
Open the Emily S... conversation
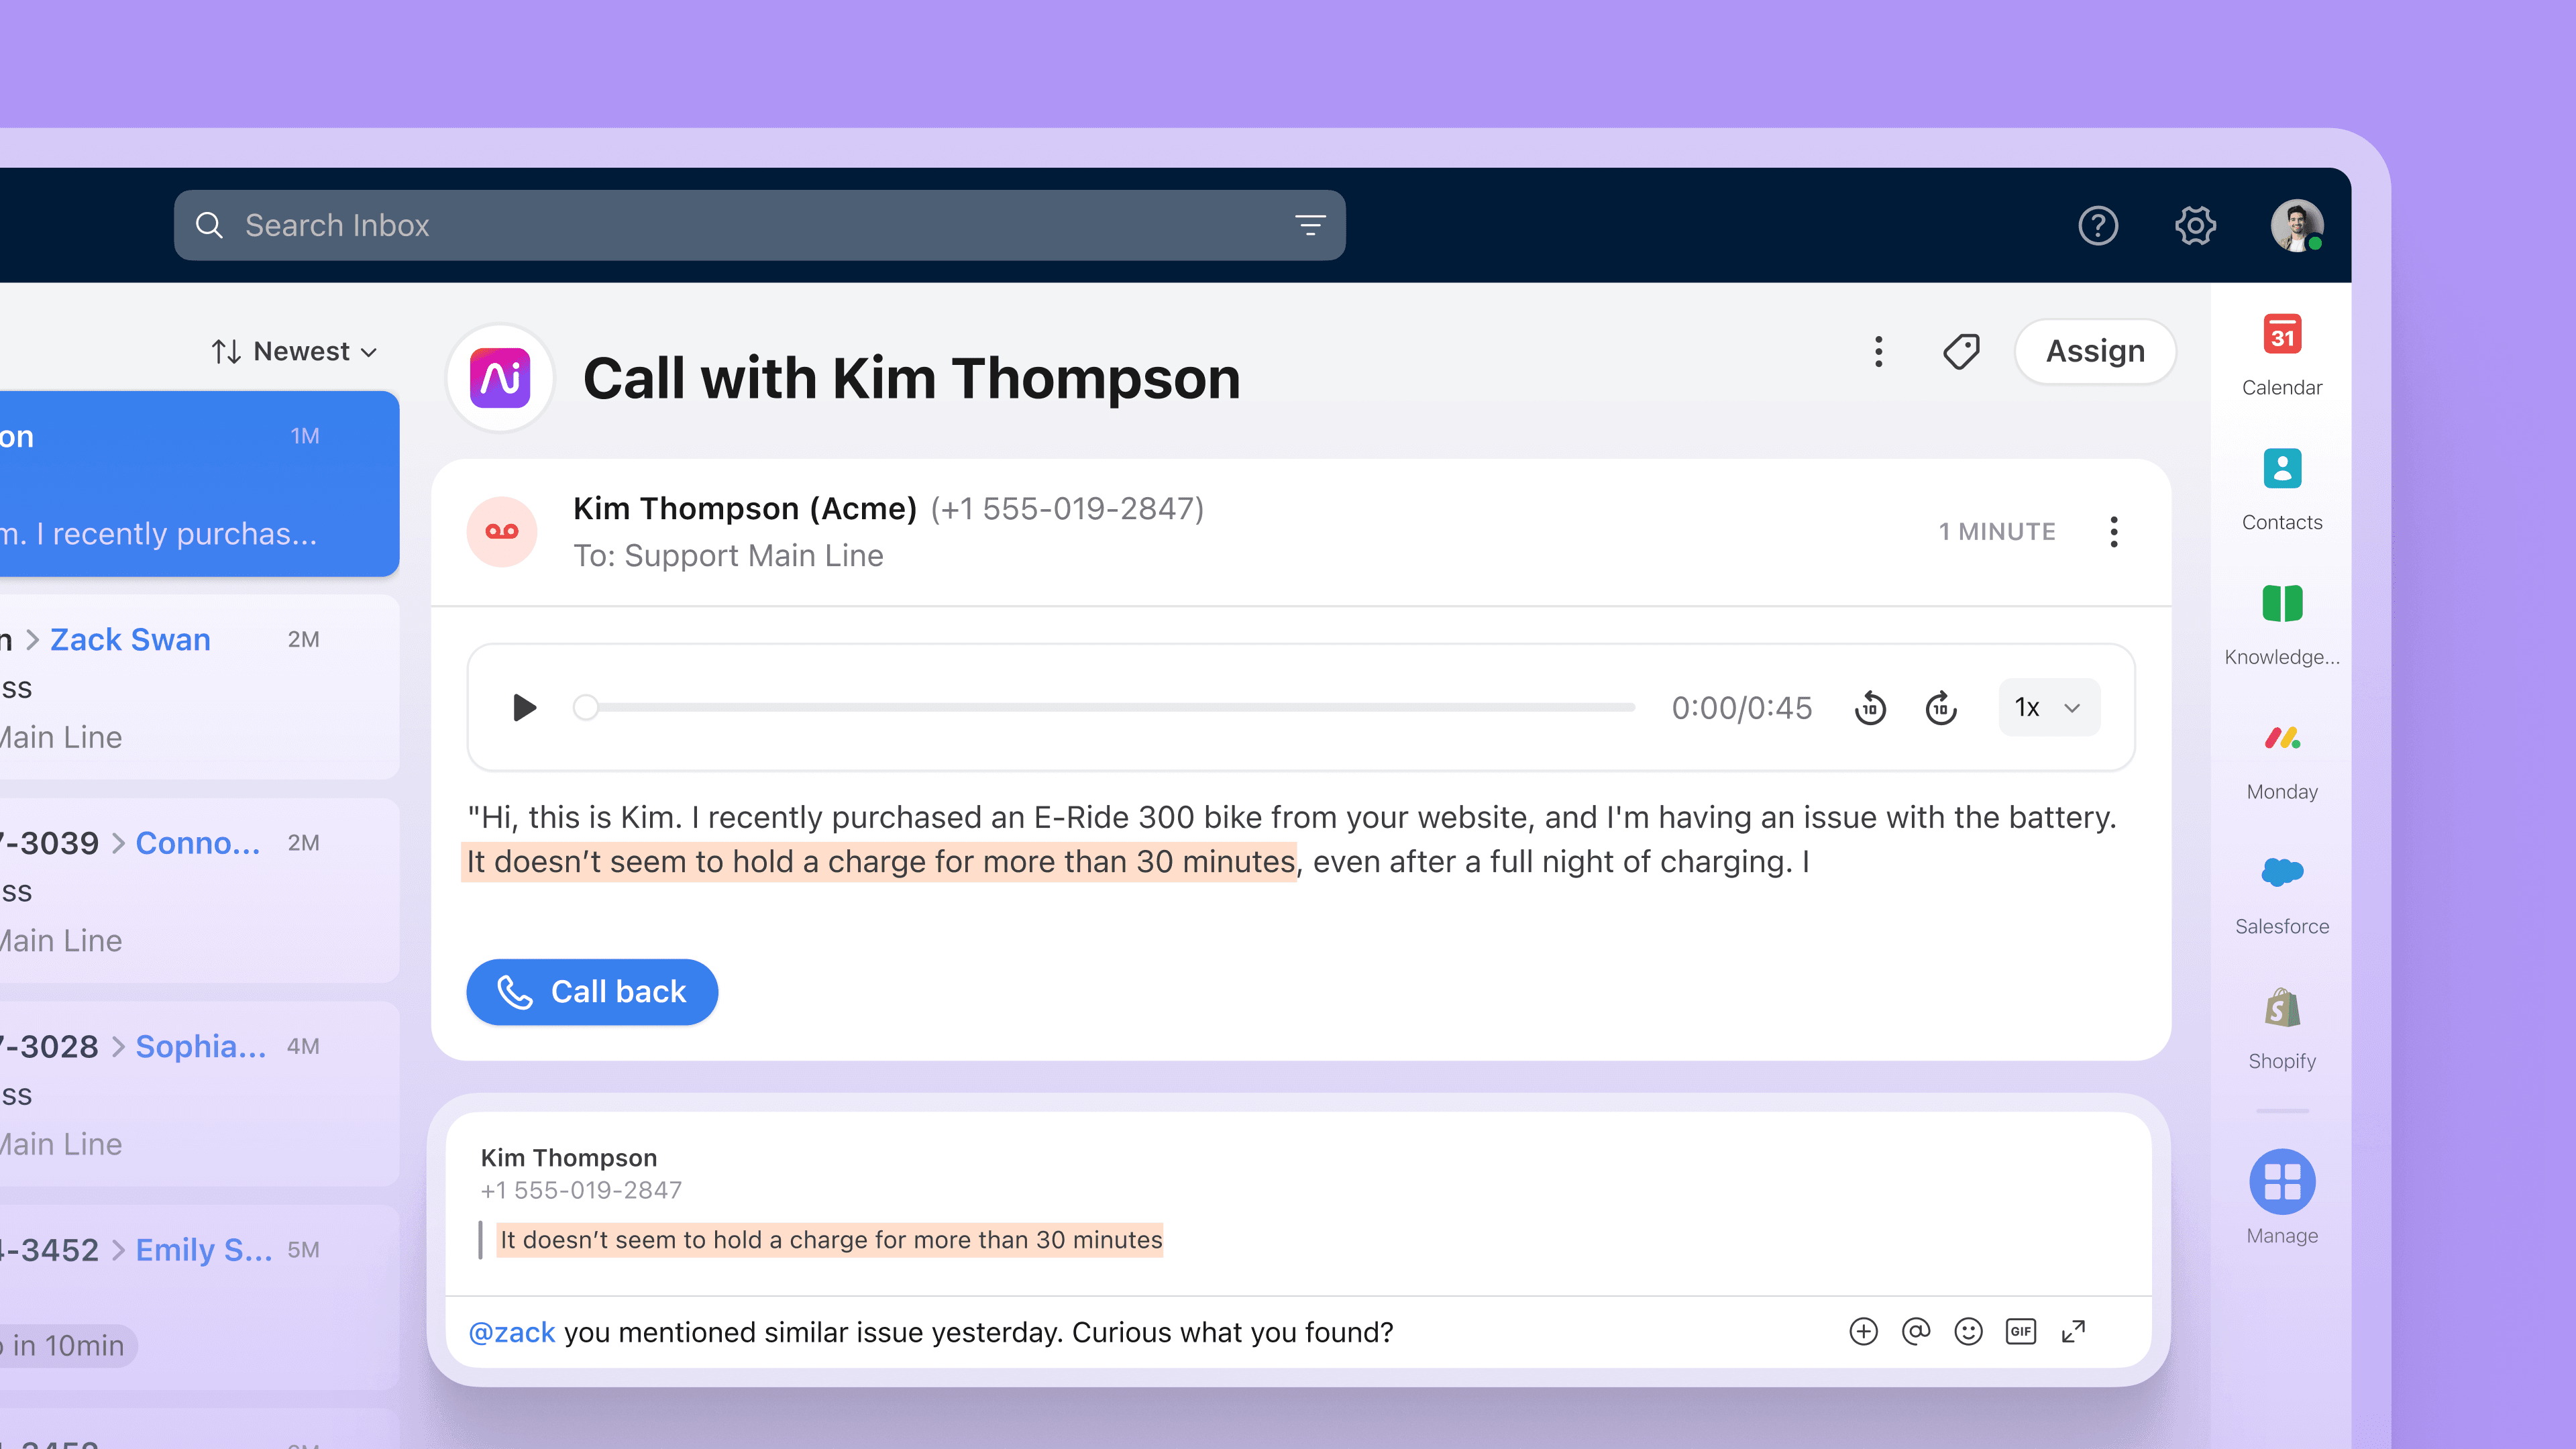click(198, 1297)
